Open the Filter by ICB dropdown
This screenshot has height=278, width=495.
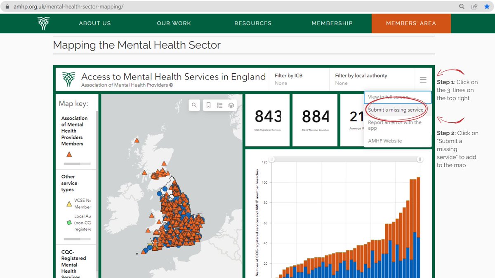pyautogui.click(x=299, y=79)
